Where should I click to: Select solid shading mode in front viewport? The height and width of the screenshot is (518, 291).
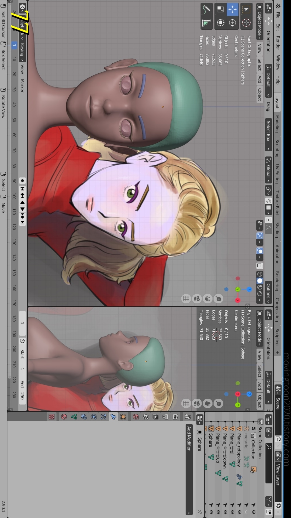pos(260,281)
